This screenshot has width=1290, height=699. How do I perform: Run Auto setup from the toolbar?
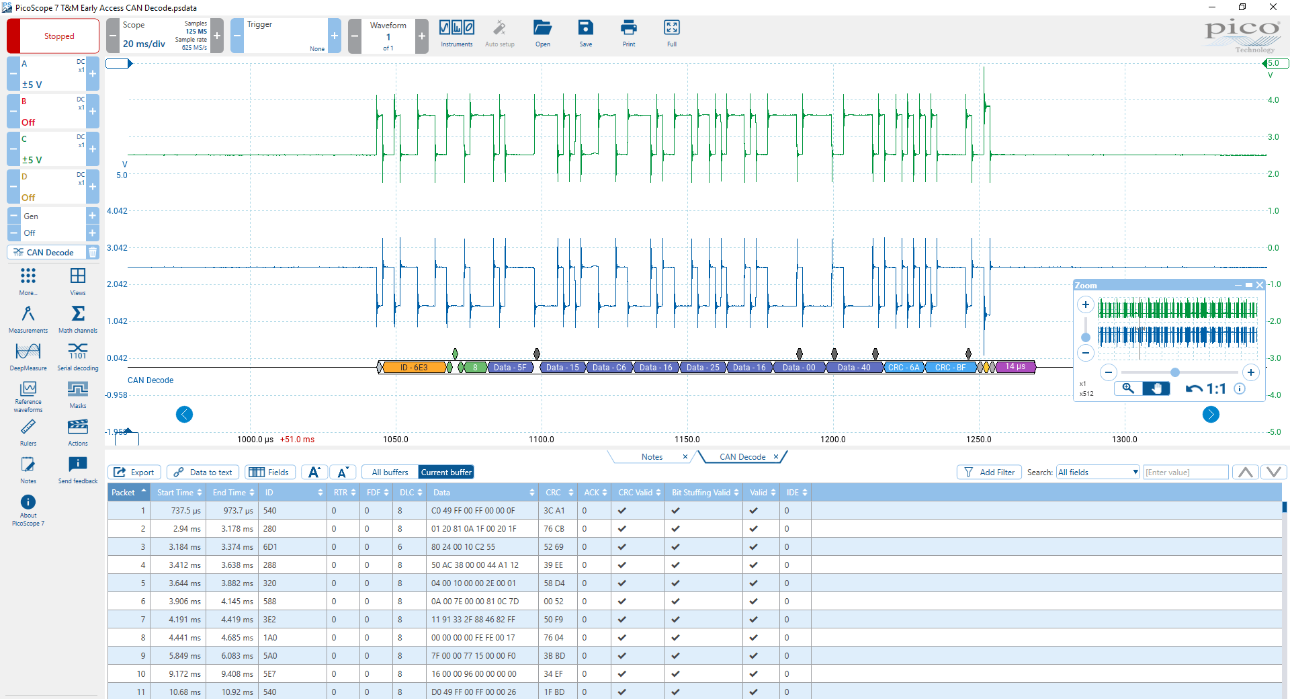(x=499, y=32)
